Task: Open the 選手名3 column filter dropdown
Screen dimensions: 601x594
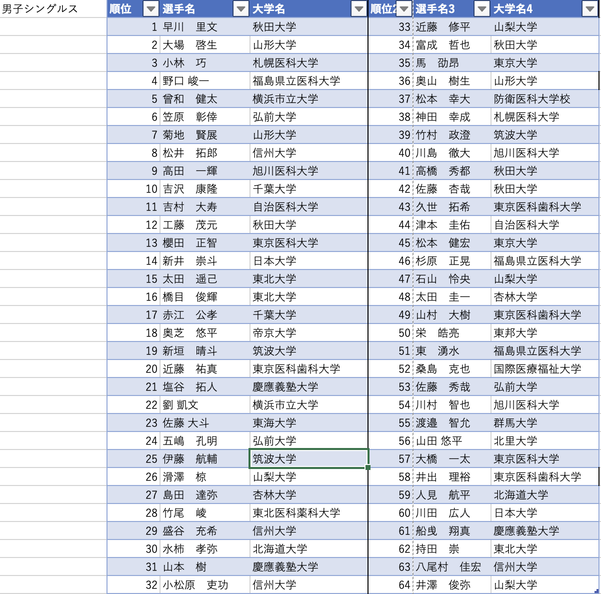Action: click(x=481, y=9)
